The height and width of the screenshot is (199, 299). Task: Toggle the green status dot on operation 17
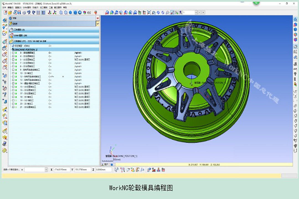coord(16,93)
